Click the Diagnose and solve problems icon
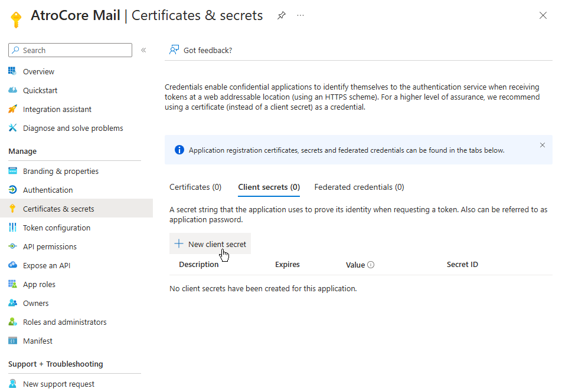562x392 pixels. click(12, 128)
